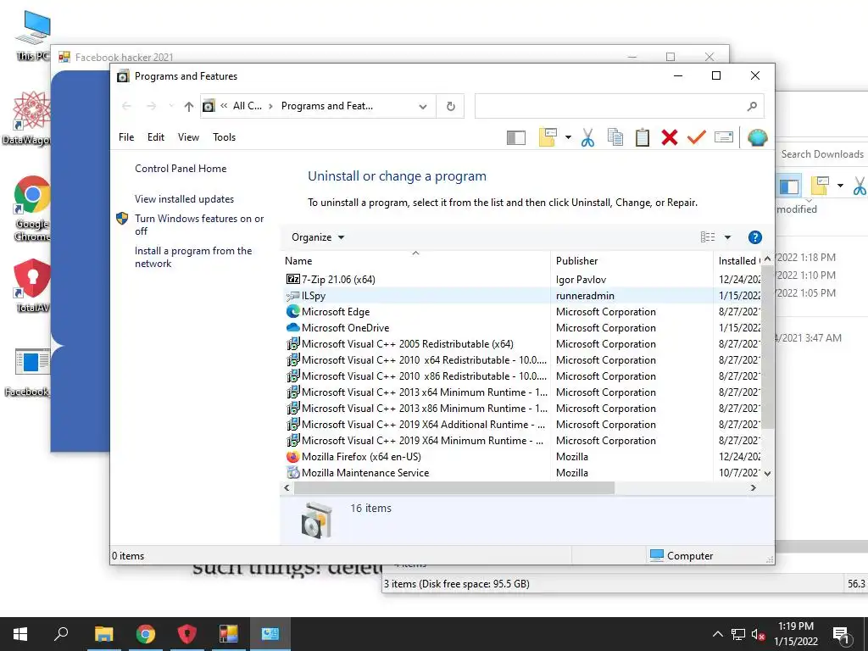Click scroll right arrow of program list
Image resolution: width=868 pixels, height=651 pixels.
753,487
